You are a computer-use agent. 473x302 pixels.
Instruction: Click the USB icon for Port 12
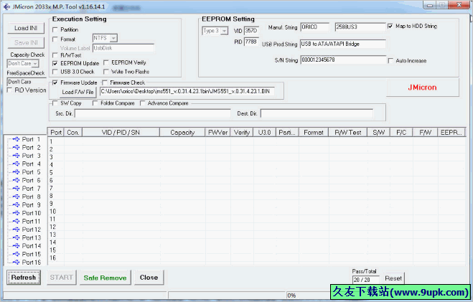pyautogui.click(x=16, y=230)
